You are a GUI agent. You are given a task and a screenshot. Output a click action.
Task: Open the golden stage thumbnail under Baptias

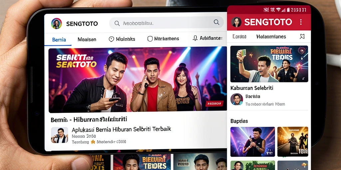pos(293,141)
